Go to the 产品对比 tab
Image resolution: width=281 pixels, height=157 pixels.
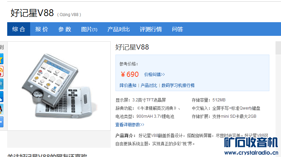click(119, 29)
